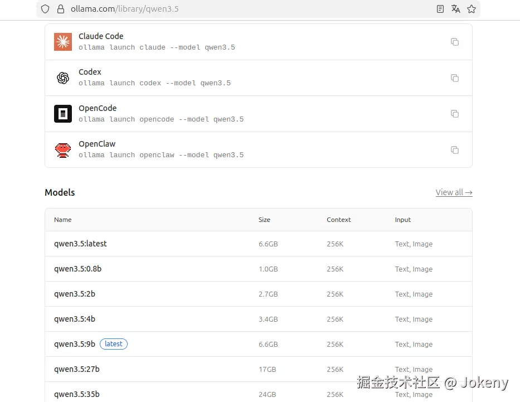The height and width of the screenshot is (402, 520).
Task: Click the 2.7GB size value
Action: [x=268, y=294]
